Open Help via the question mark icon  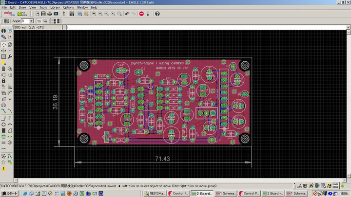coord(157,14)
